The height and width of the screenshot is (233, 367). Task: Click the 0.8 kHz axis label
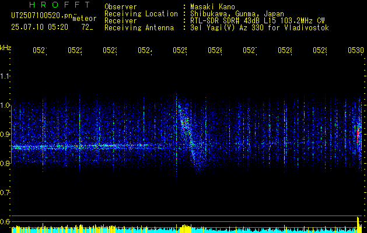[x=5, y=163]
